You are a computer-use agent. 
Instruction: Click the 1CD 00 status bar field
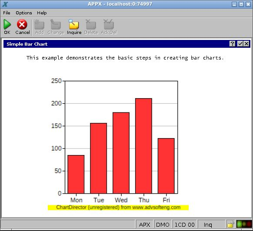tap(185, 224)
